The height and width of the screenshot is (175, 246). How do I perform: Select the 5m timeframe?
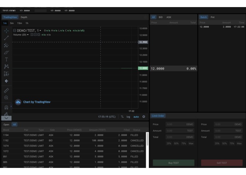click(12, 23)
